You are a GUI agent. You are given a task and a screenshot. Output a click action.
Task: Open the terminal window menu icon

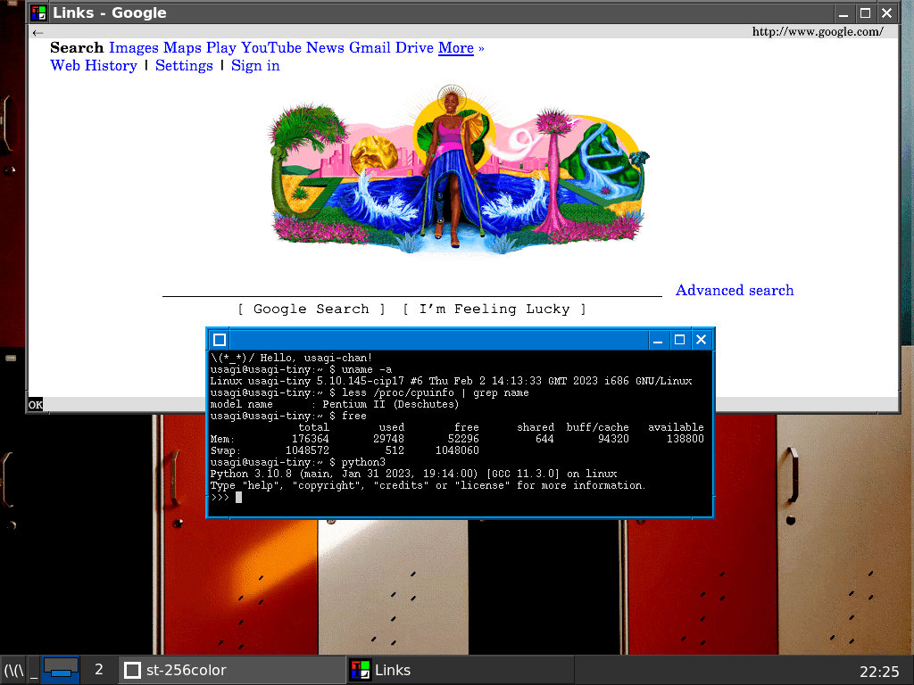click(x=220, y=340)
